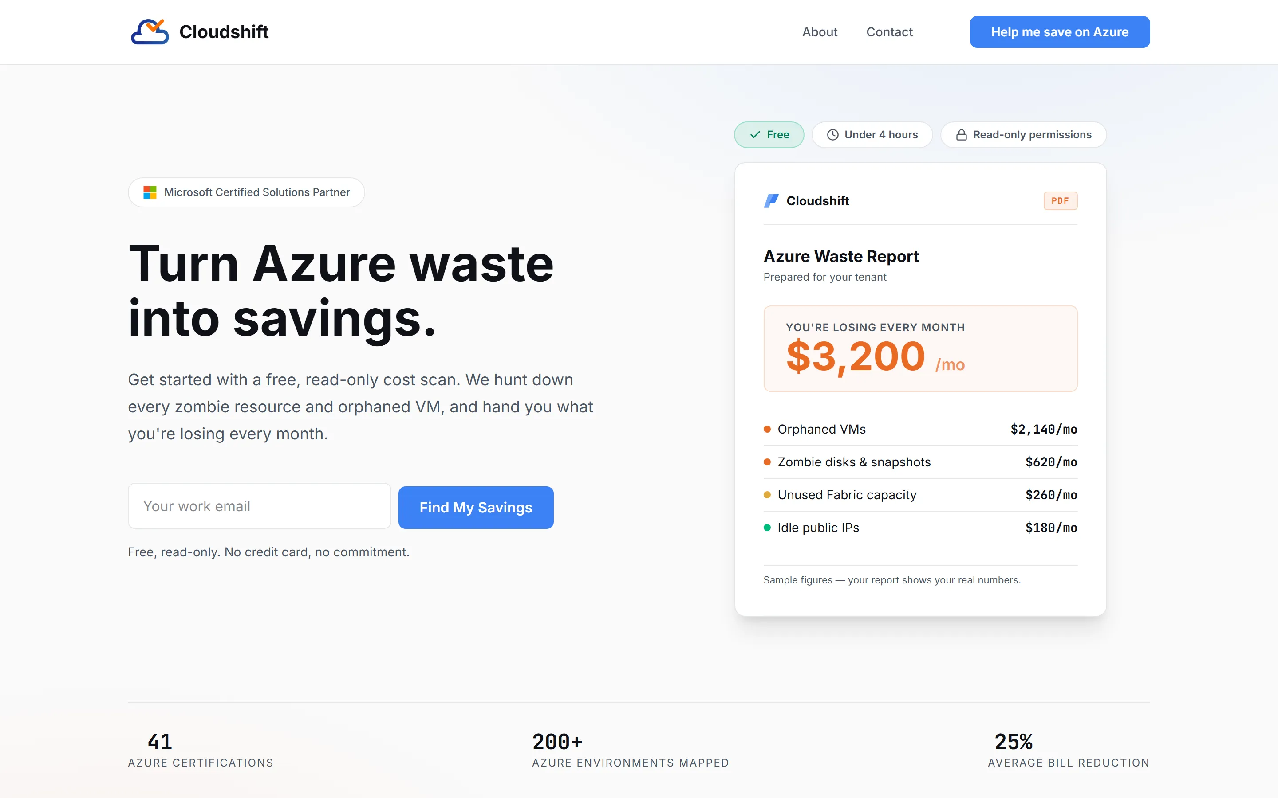Click the blue Cloudshift mark in report card

771,200
